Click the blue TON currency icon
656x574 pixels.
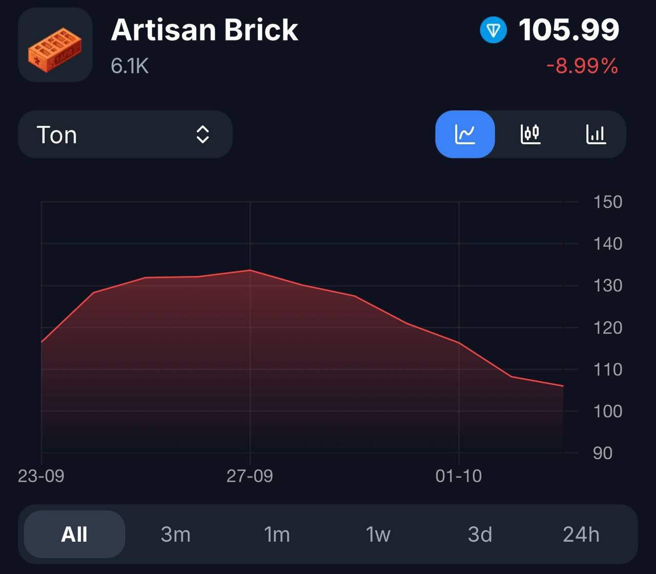click(493, 30)
